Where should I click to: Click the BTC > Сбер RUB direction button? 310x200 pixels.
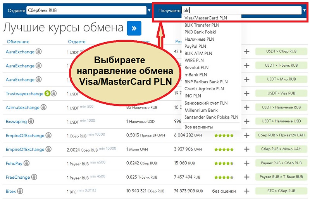[x=281, y=191]
